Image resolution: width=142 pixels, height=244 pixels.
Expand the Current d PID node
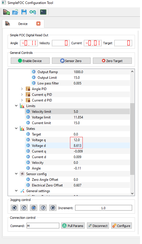tap(22, 100)
